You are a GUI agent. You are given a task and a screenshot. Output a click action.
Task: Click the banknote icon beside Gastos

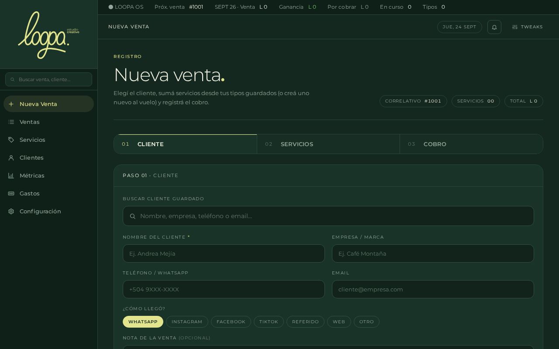click(x=11, y=193)
